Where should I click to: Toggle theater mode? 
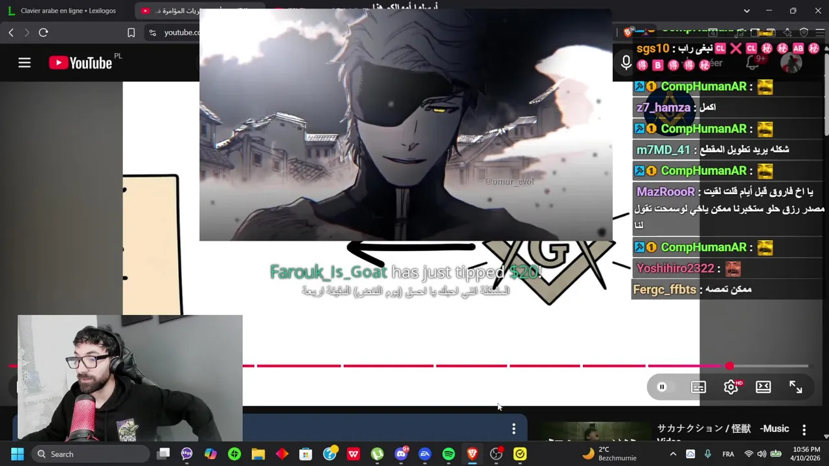pyautogui.click(x=763, y=387)
